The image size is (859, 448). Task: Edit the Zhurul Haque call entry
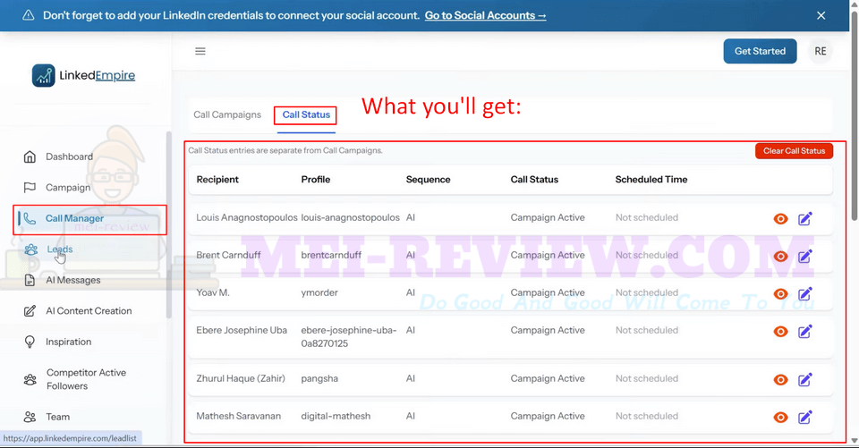pos(804,379)
